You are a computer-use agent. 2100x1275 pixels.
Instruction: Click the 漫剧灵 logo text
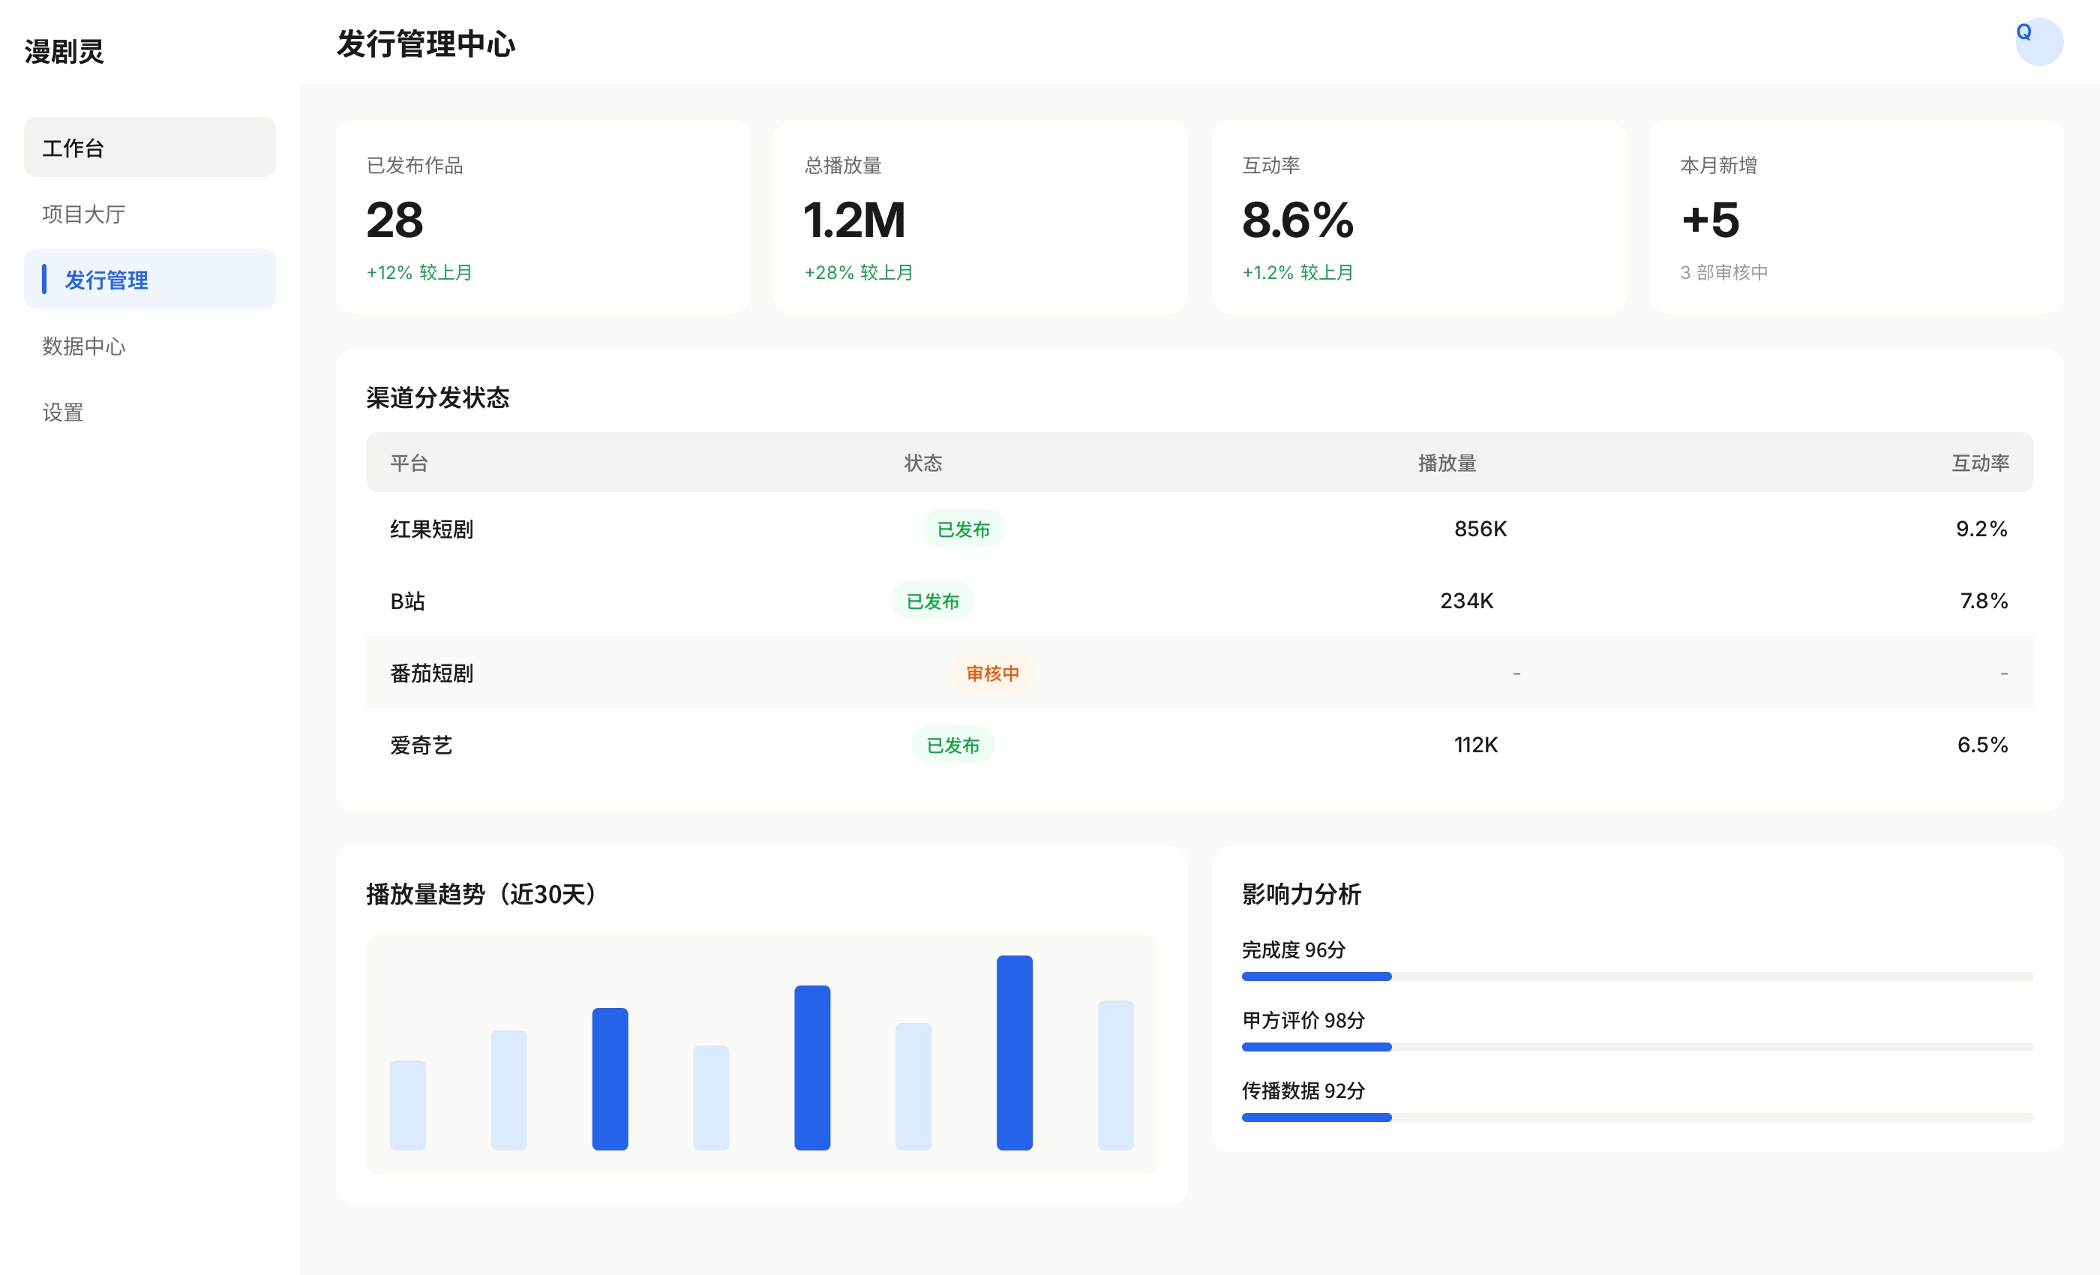tap(64, 52)
